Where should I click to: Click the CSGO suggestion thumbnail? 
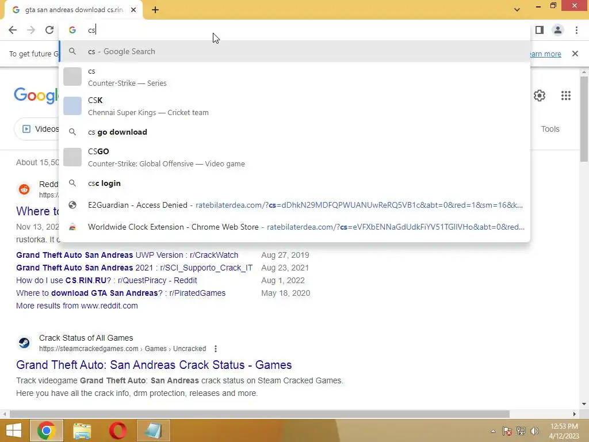click(x=72, y=157)
